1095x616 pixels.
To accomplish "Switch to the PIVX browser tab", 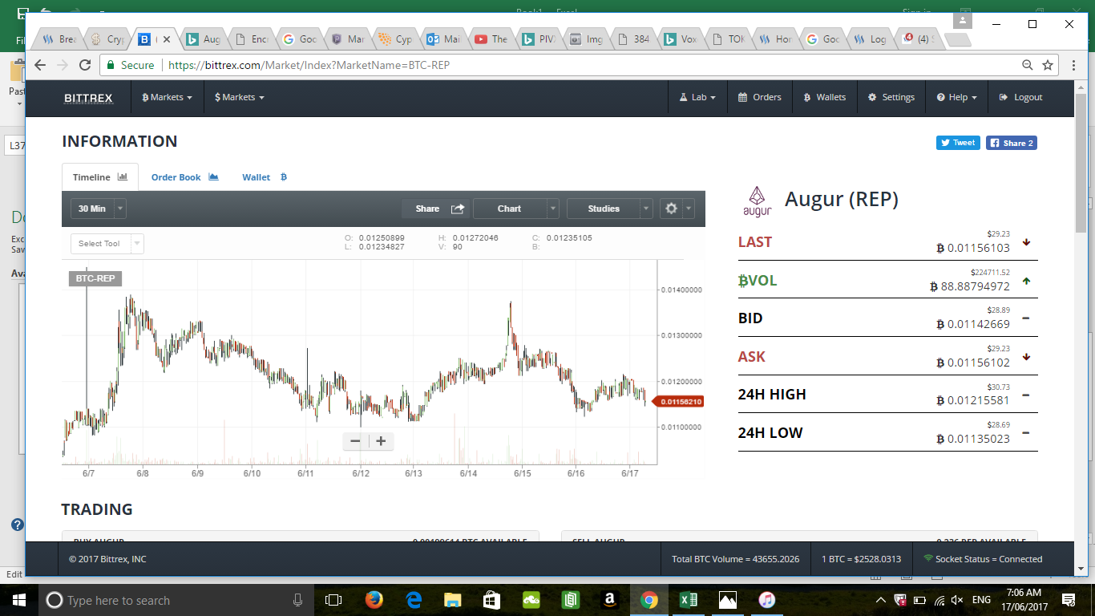I will click(x=539, y=38).
